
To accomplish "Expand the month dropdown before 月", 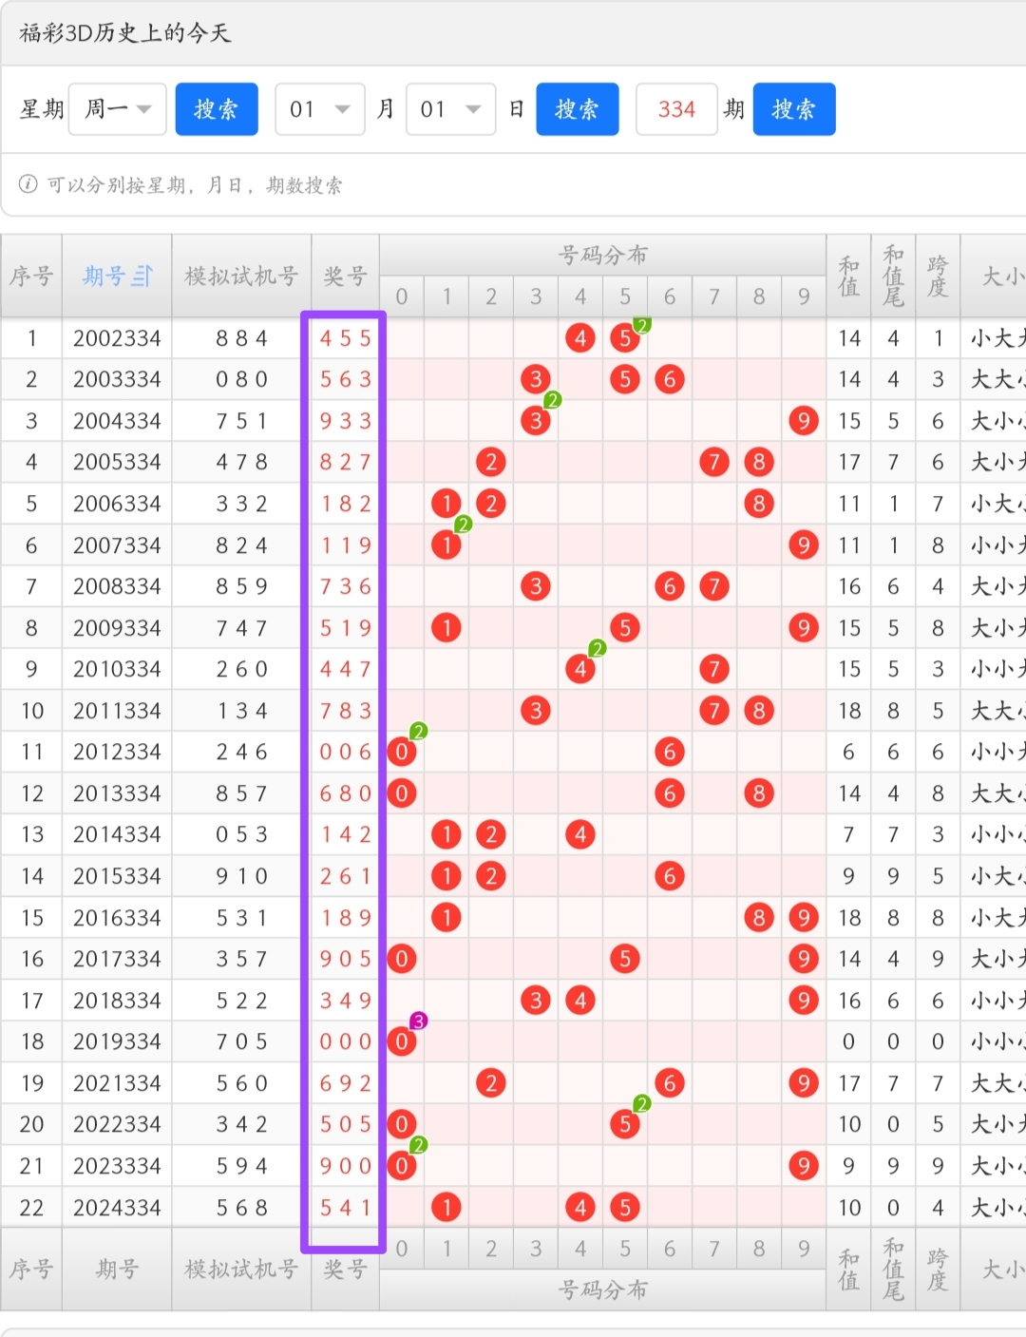I will (319, 109).
